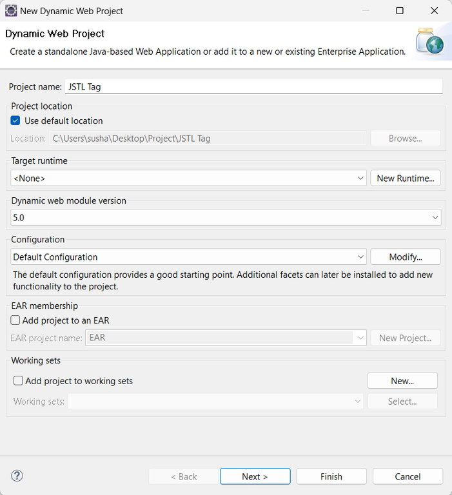Cancel the project wizard
Image resolution: width=452 pixels, height=495 pixels.
(408, 476)
